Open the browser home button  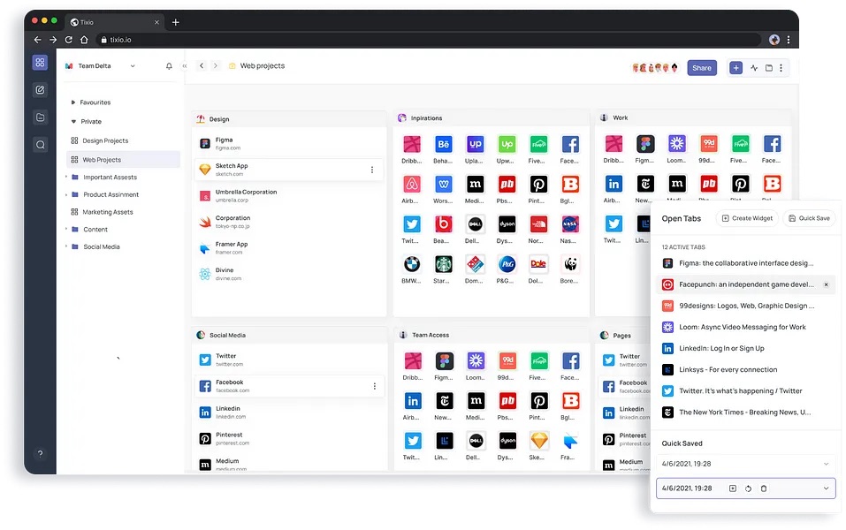tap(84, 40)
